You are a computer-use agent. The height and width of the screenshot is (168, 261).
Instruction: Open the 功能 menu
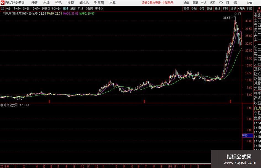187,3
